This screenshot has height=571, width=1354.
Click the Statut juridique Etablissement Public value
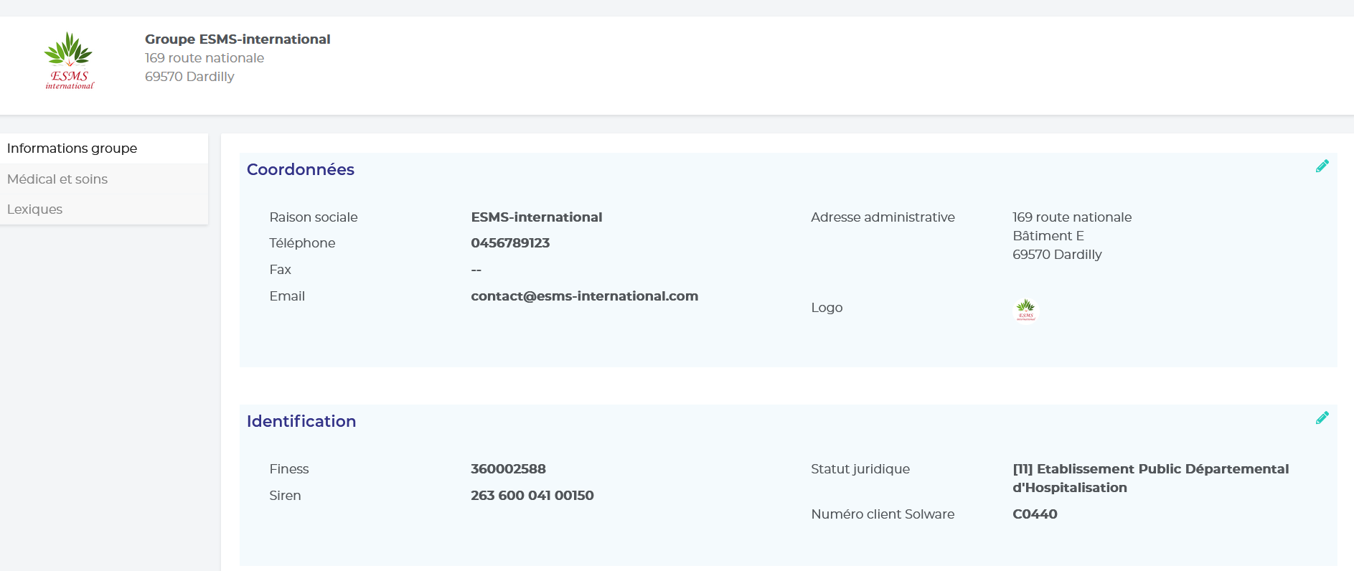tap(1150, 478)
